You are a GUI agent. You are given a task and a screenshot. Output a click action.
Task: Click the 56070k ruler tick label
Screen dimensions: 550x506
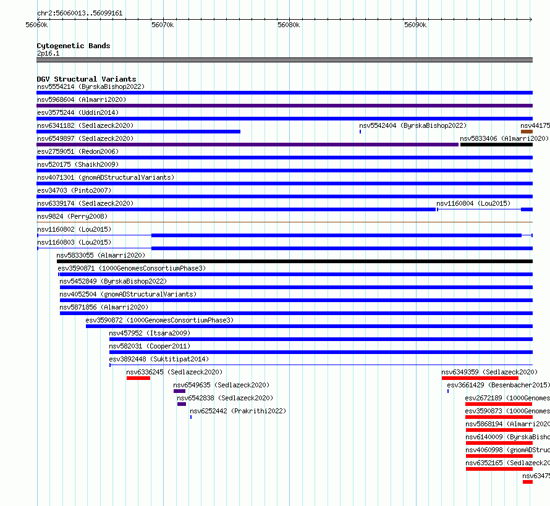click(163, 25)
